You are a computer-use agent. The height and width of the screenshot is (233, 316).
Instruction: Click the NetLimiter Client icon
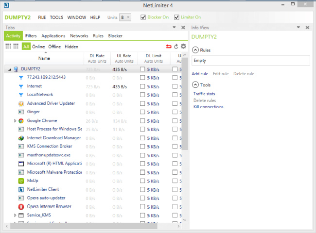coord(21,189)
